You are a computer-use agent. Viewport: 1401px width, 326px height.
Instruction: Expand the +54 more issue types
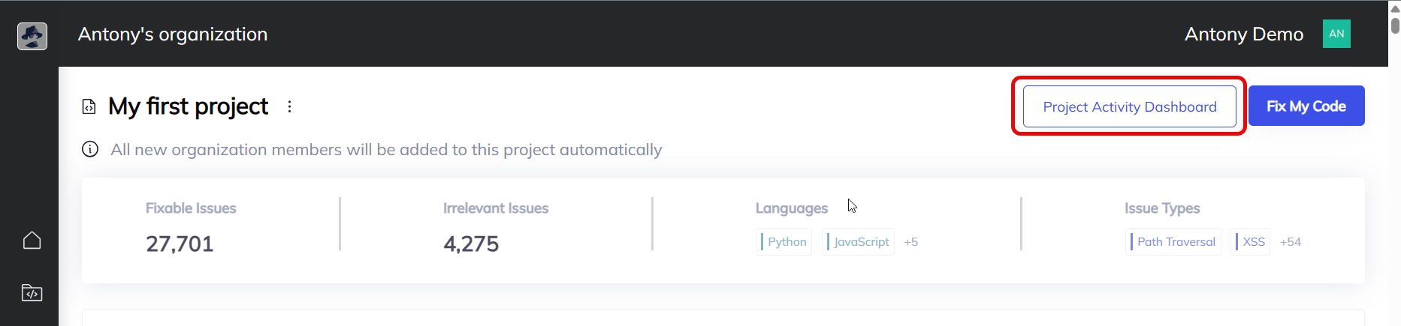click(x=1290, y=242)
